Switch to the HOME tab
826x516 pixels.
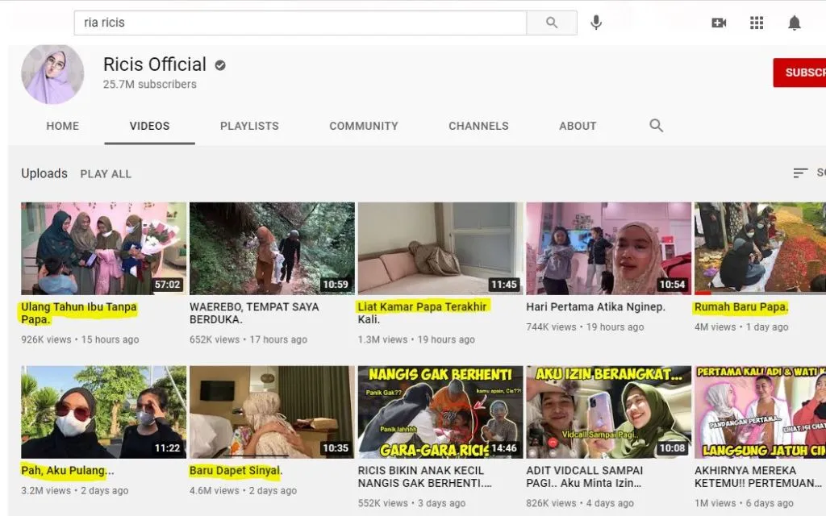pos(63,126)
